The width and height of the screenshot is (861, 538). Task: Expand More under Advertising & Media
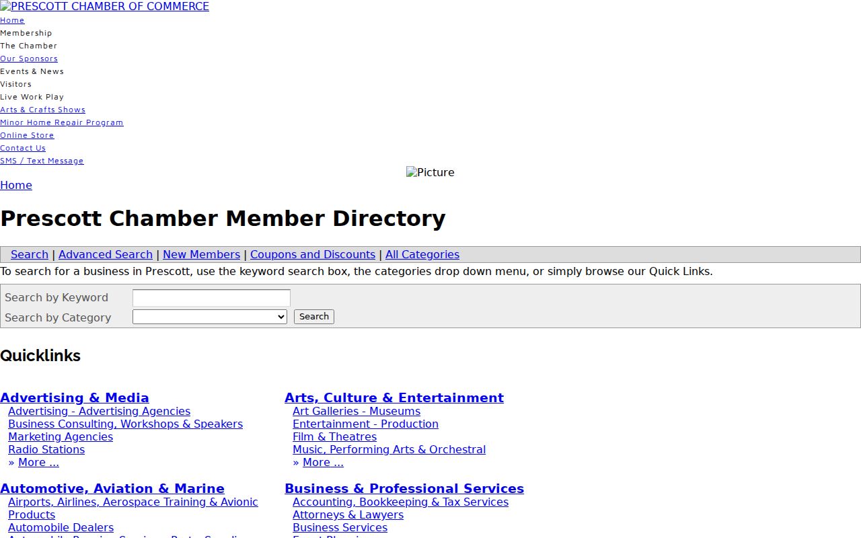point(38,463)
